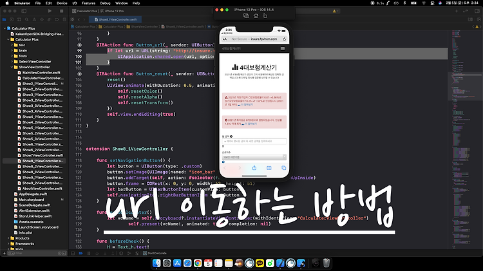Open the File menu

pyautogui.click(x=38, y=3)
